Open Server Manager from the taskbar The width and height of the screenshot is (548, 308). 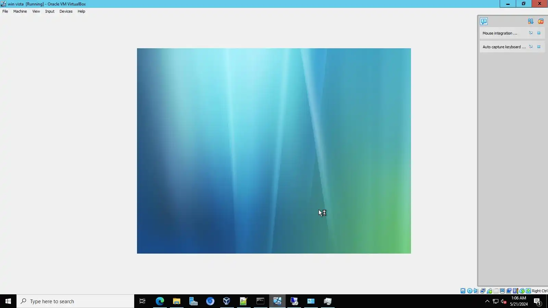[x=194, y=301]
